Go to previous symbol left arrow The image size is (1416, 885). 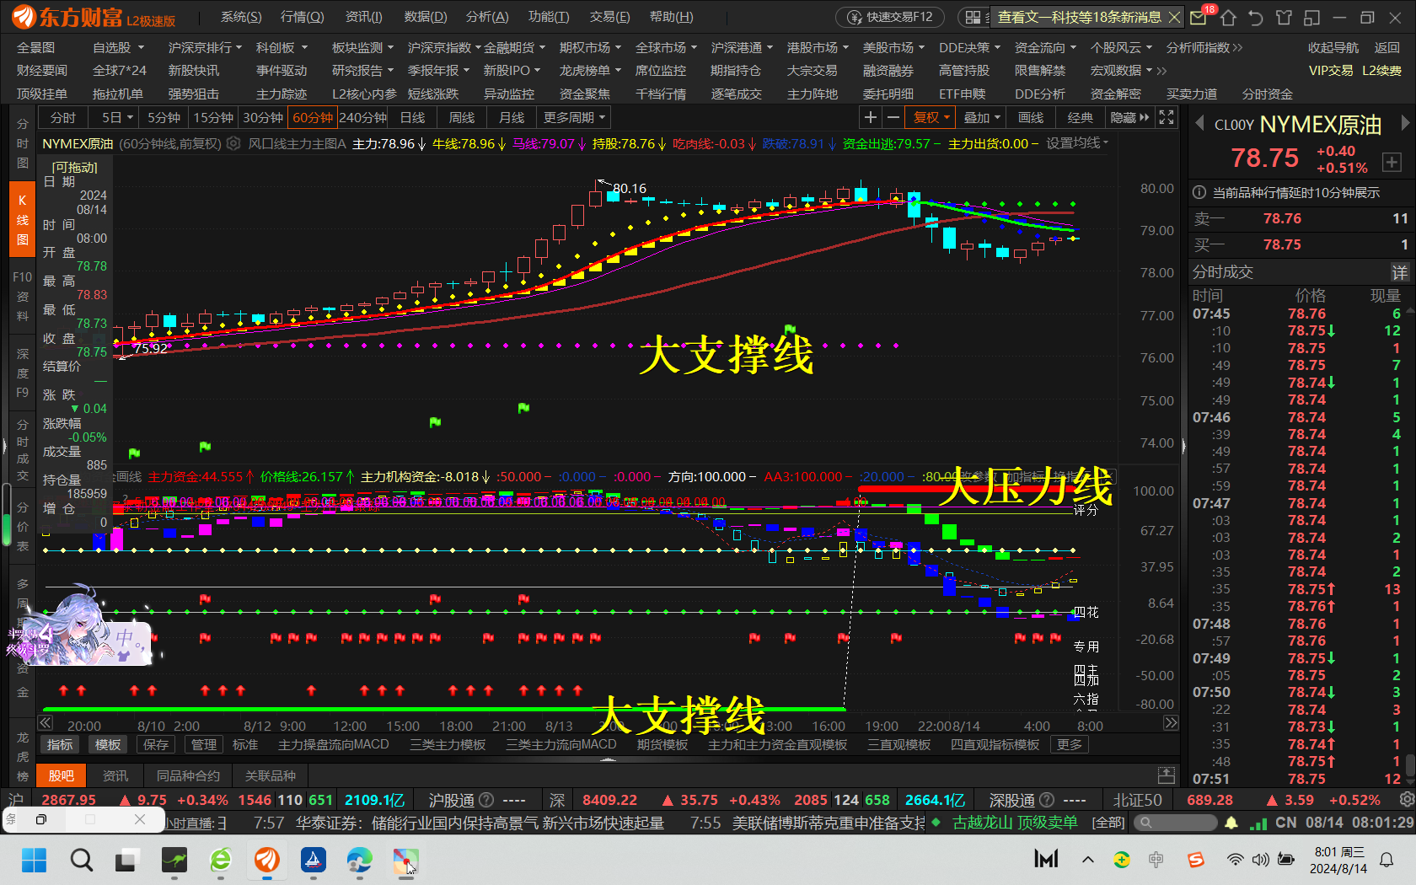click(x=1200, y=124)
